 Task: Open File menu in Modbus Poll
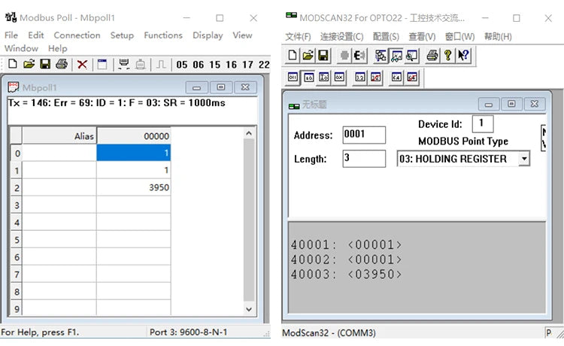pos(11,35)
